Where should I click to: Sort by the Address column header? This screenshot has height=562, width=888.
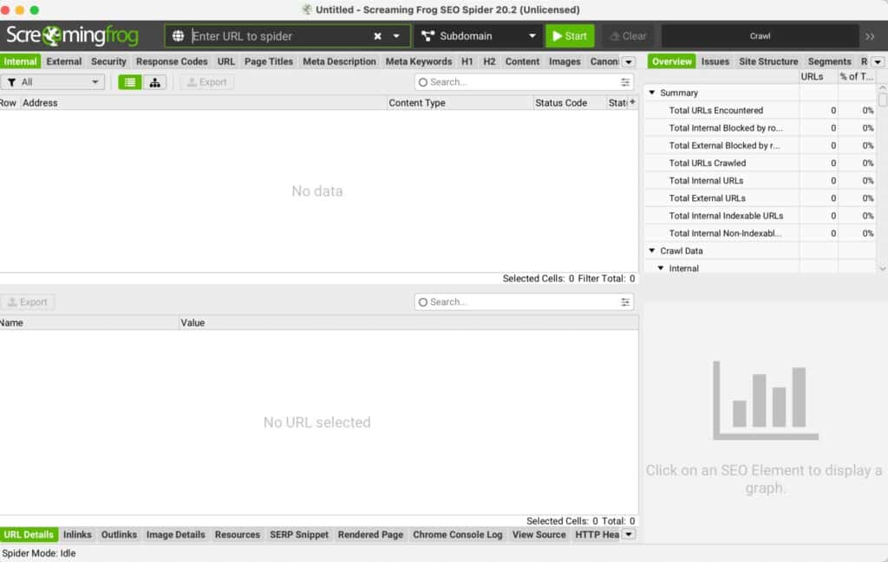click(x=204, y=103)
